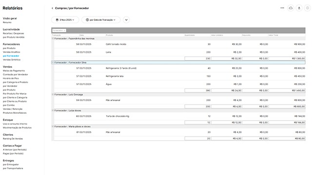The height and width of the screenshot is (175, 312).
Task: Collapse the Luiza doces group
Action: pyautogui.click(x=53, y=110)
